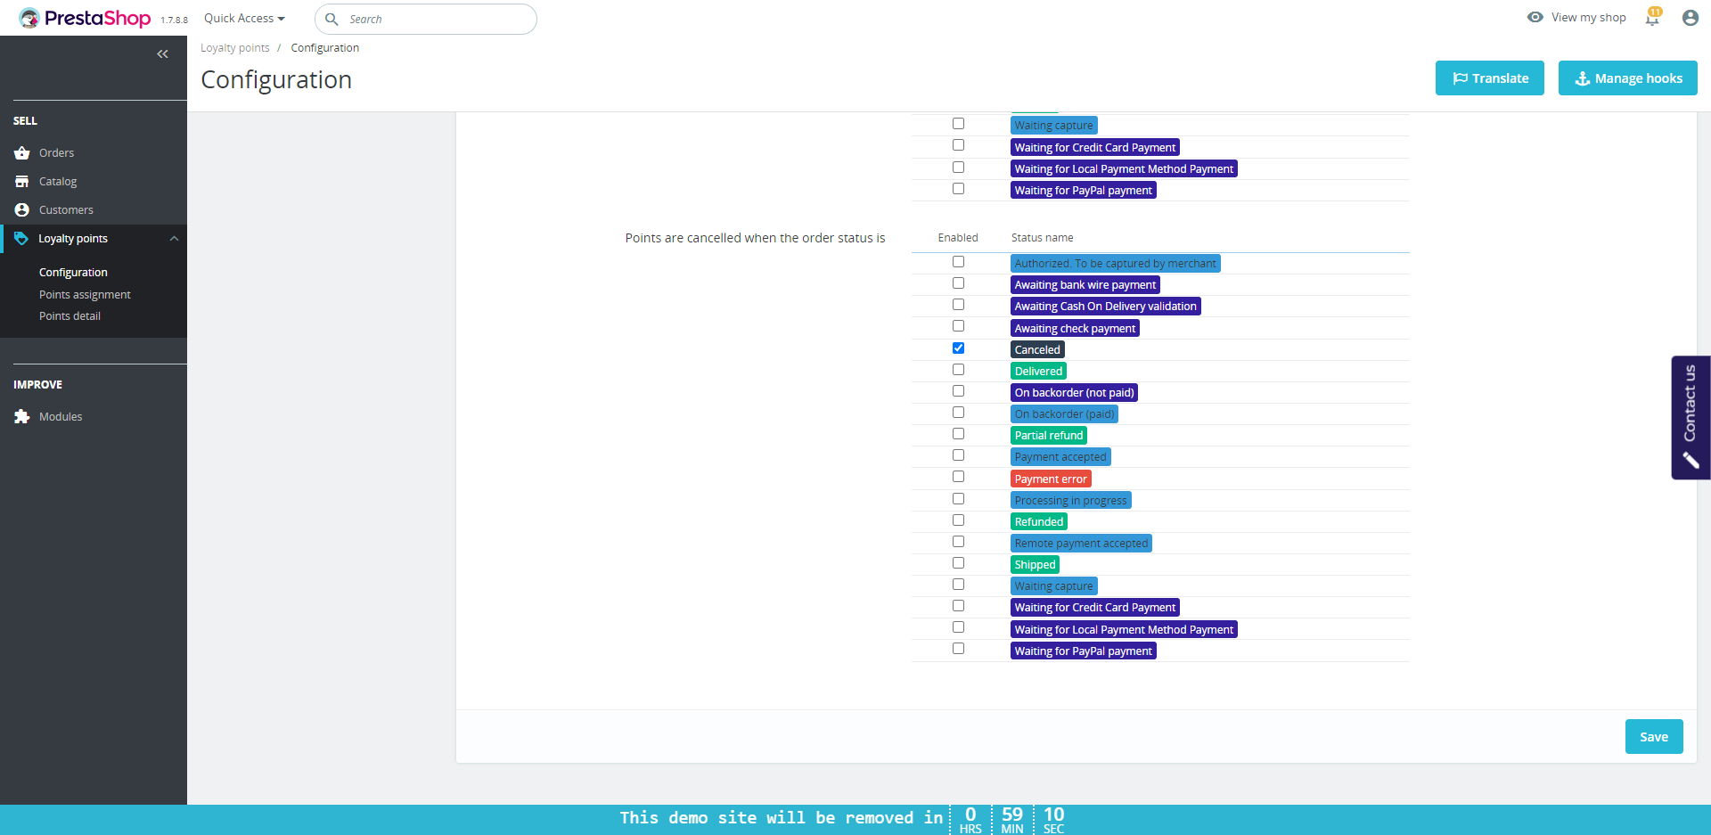This screenshot has height=835, width=1711.
Task: Collapse the Loyalty points submenu chevron
Action: click(175, 239)
